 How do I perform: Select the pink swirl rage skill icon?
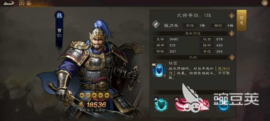[x=182, y=104]
